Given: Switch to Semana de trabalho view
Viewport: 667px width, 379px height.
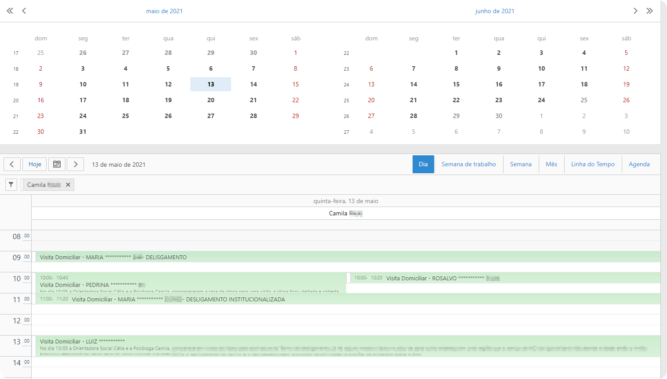Looking at the screenshot, I should (468, 164).
